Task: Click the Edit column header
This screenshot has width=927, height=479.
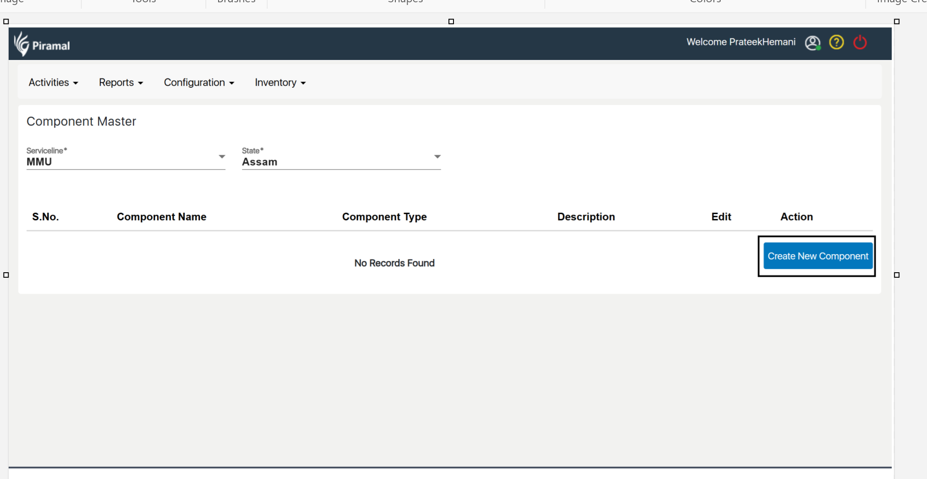Action: coord(721,217)
